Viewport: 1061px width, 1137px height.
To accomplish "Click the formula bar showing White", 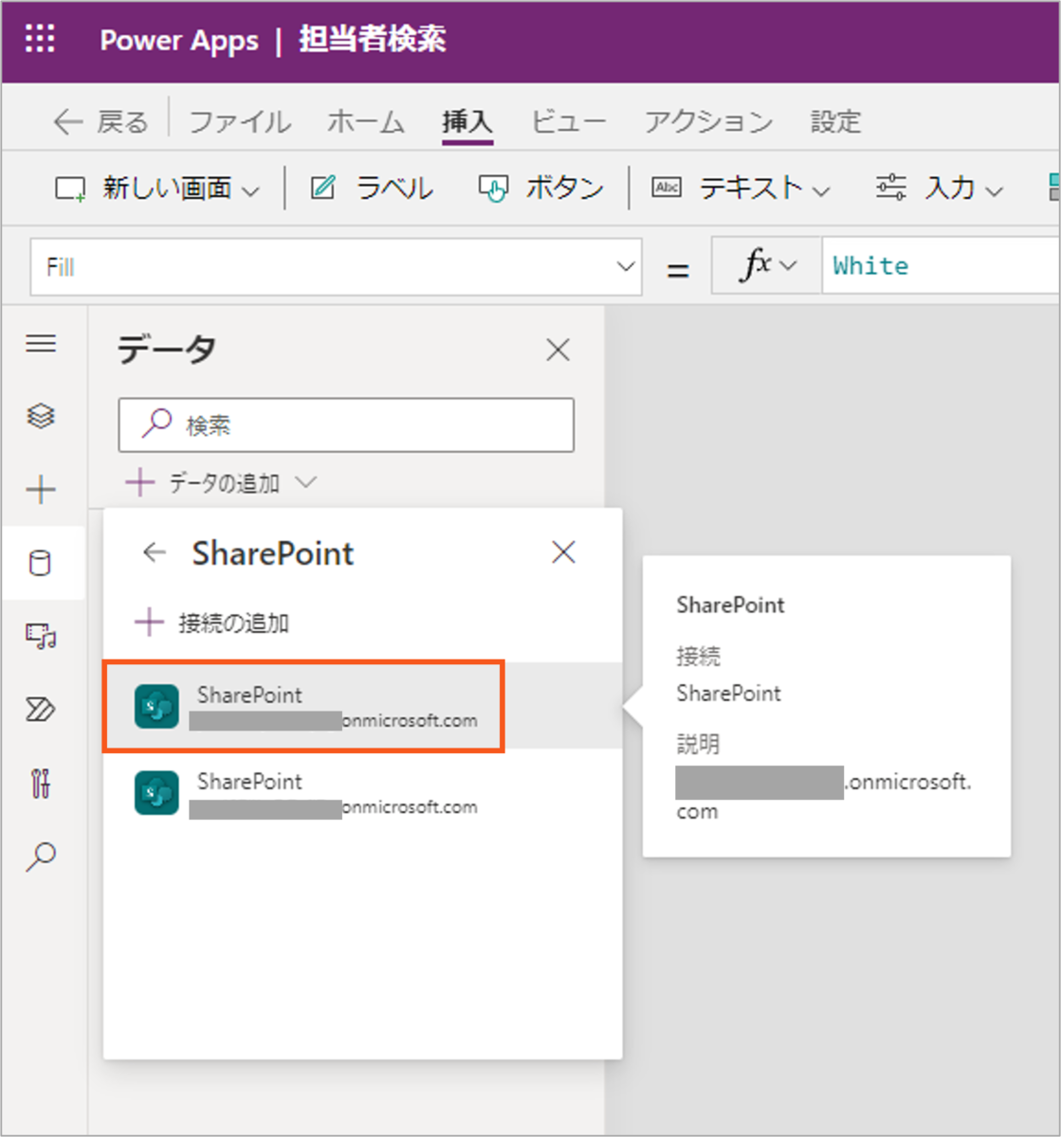I will point(941,266).
